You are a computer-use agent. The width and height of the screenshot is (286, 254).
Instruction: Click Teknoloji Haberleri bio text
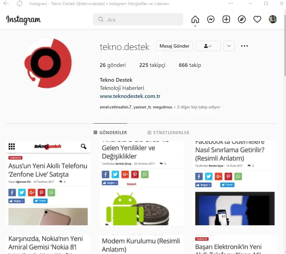coord(122,88)
